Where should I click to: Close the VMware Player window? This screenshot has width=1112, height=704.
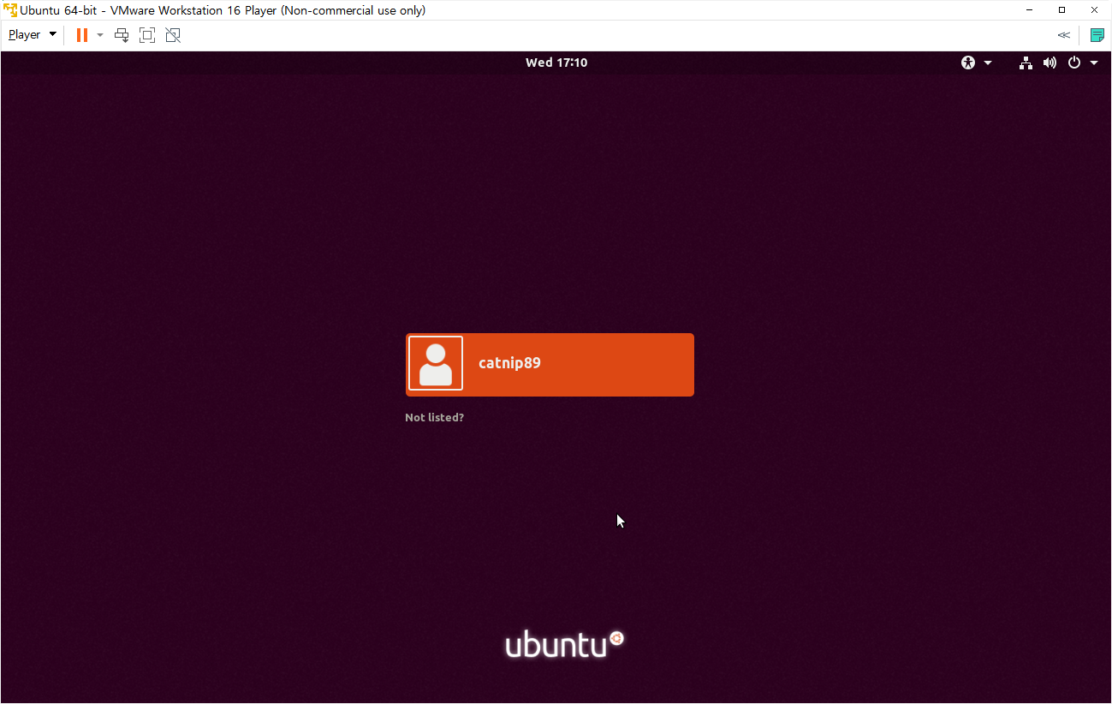tap(1093, 10)
